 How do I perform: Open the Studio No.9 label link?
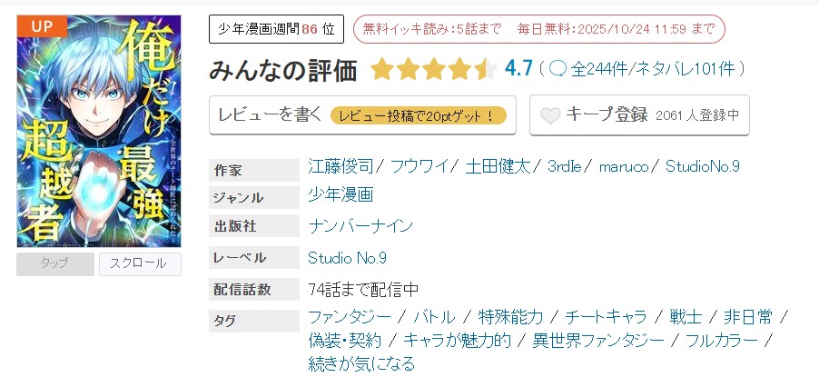(x=348, y=258)
